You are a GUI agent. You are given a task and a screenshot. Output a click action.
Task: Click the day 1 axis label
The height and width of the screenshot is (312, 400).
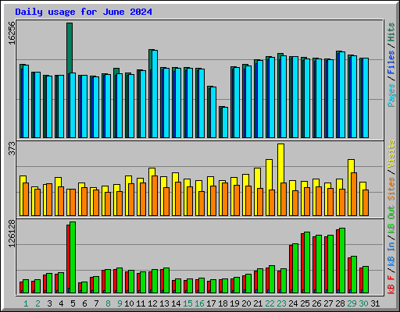click(26, 303)
